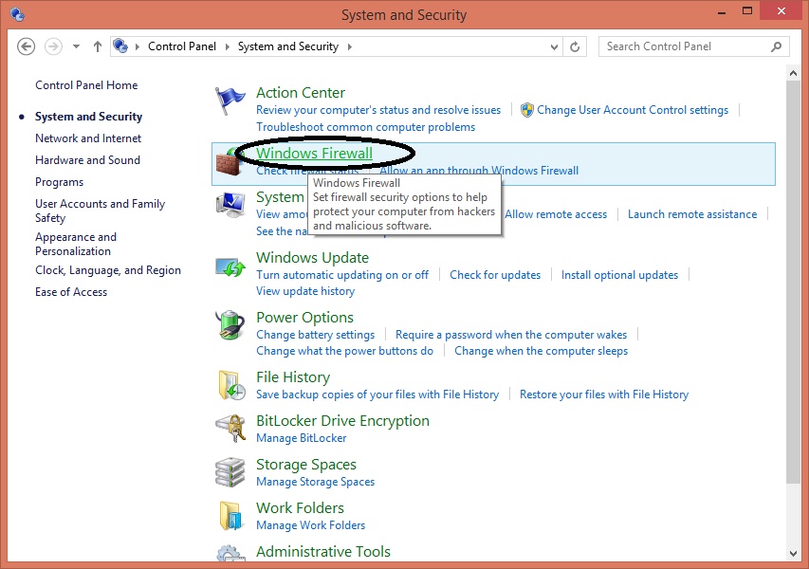Open the System heading link
Screen dimensions: 809x569
pos(280,197)
